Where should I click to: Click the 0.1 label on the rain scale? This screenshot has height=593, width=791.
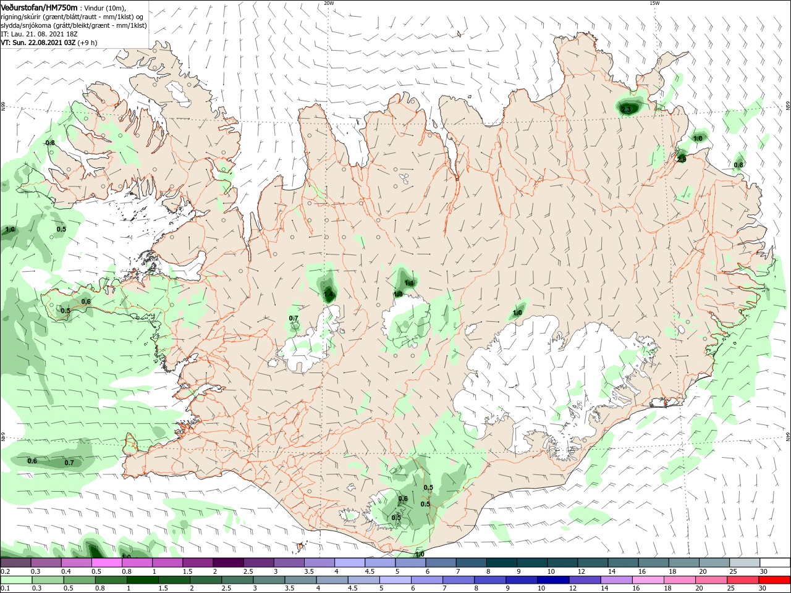click(x=4, y=589)
